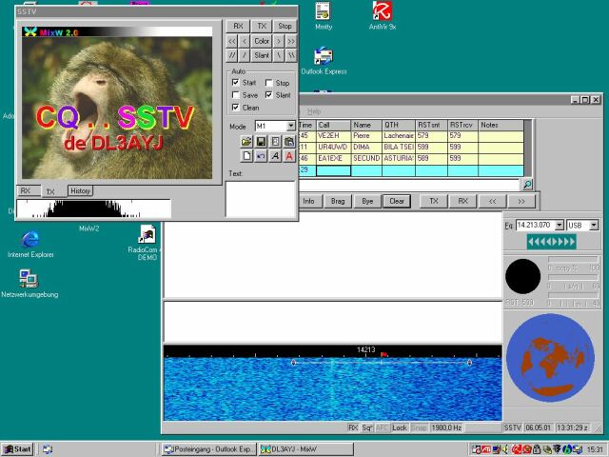The width and height of the screenshot is (609, 457).
Task: Open the Help menu in MixW
Action: pyautogui.click(x=314, y=111)
